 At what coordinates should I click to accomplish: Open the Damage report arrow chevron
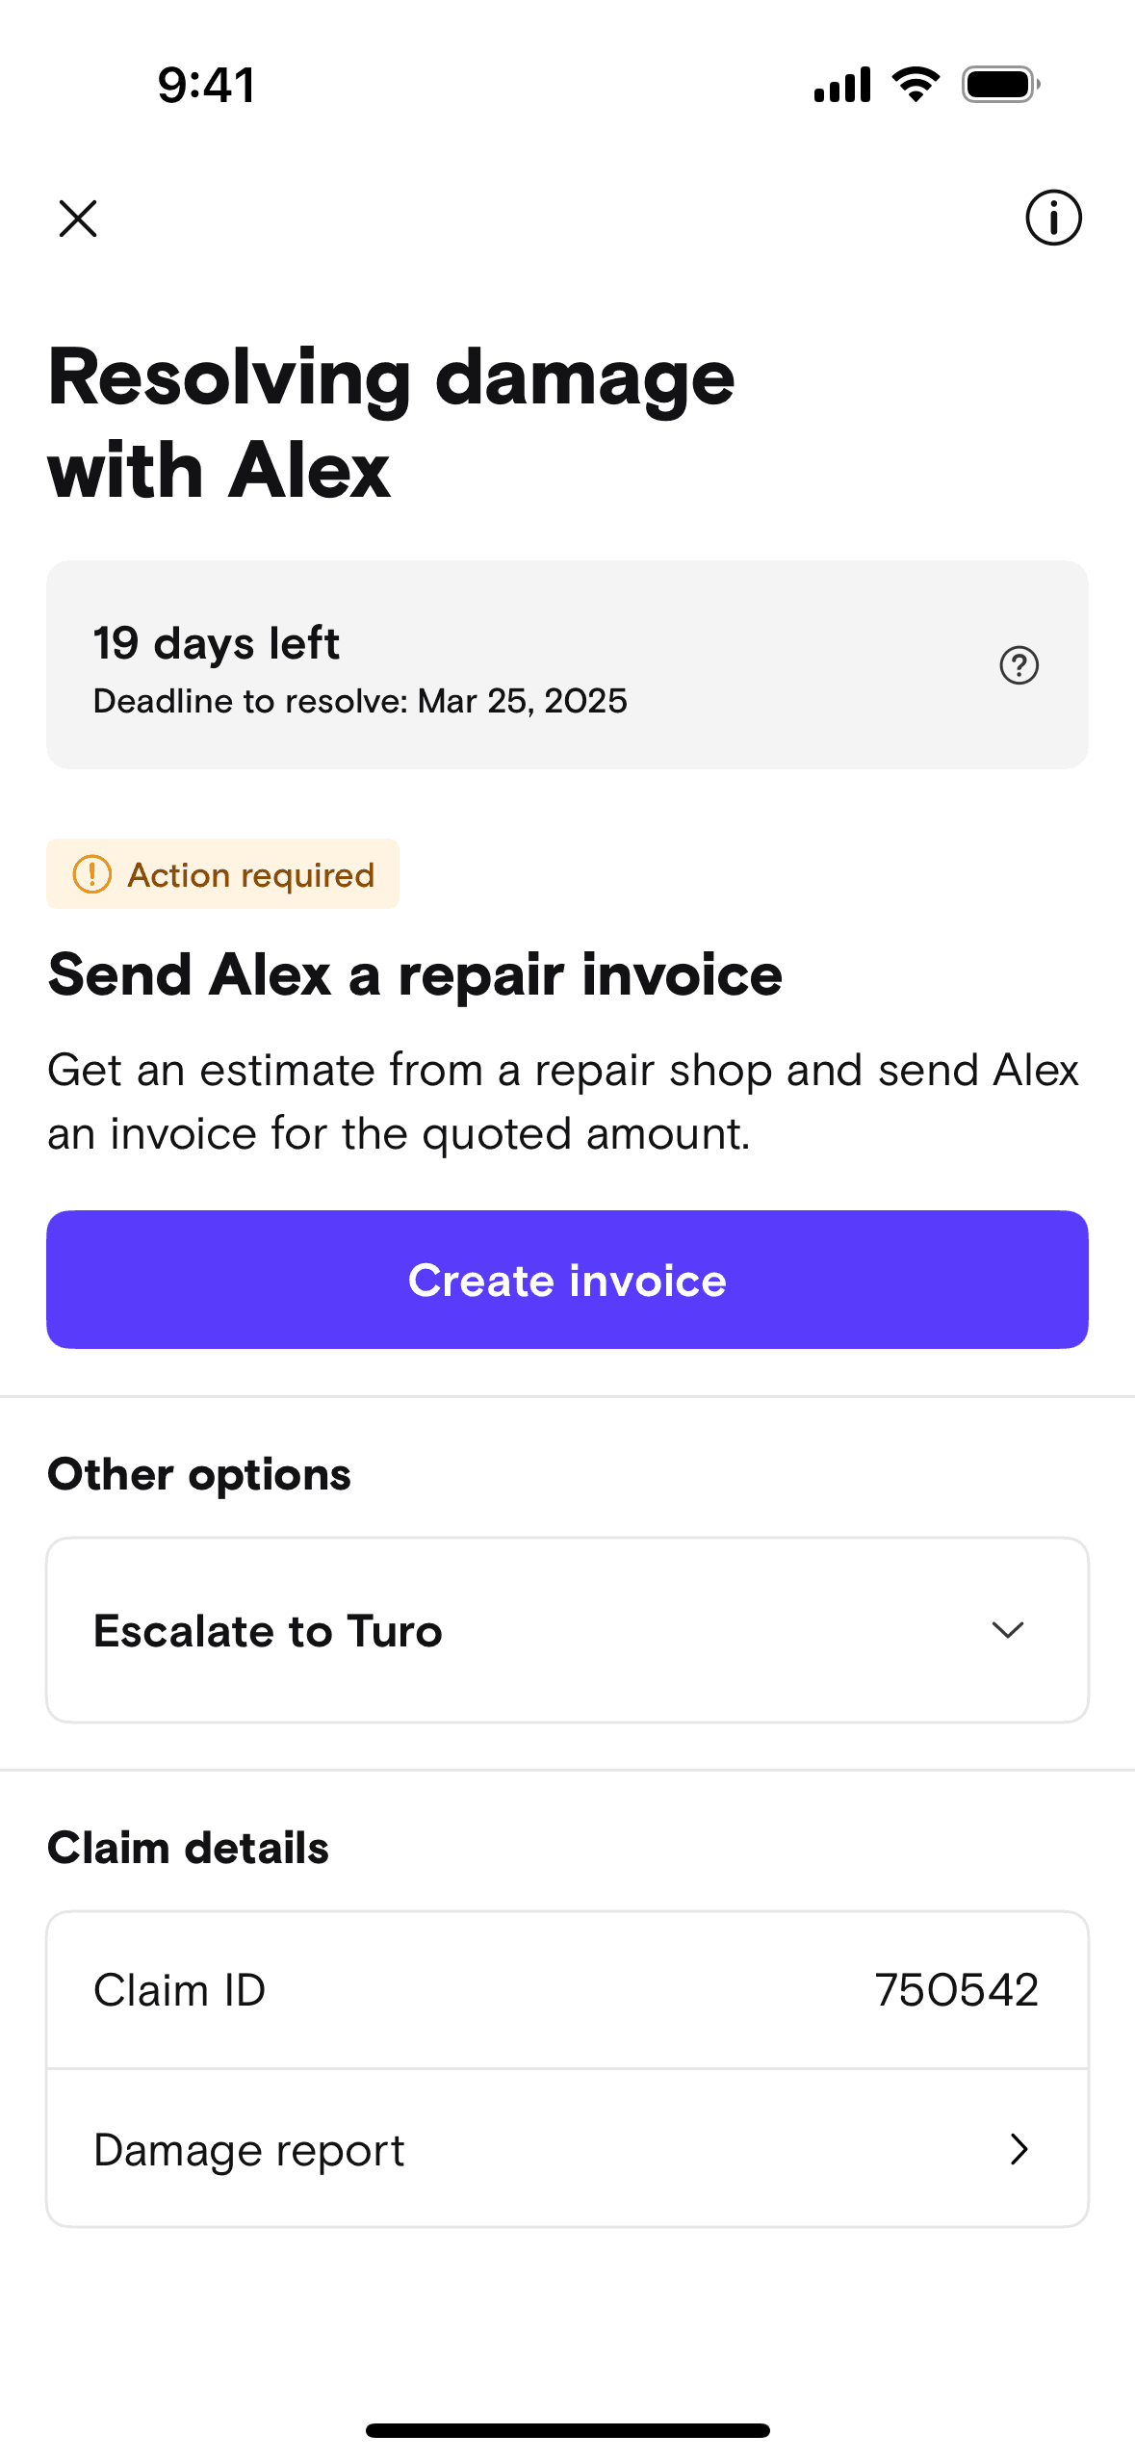coord(1019,2149)
